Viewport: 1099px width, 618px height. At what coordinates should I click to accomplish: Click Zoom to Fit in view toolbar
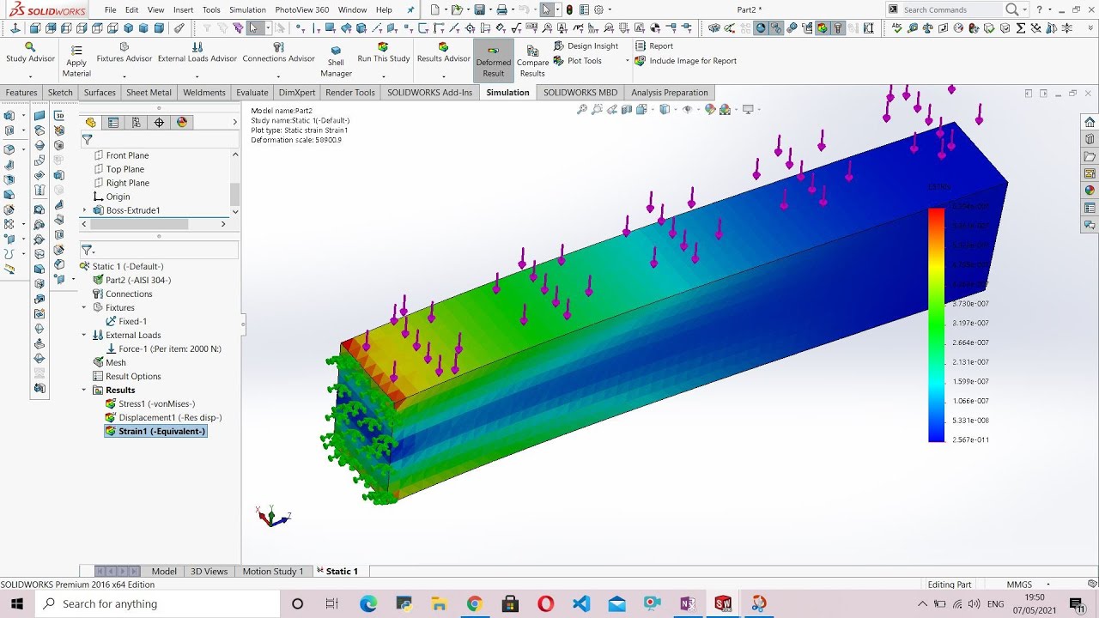pos(582,109)
